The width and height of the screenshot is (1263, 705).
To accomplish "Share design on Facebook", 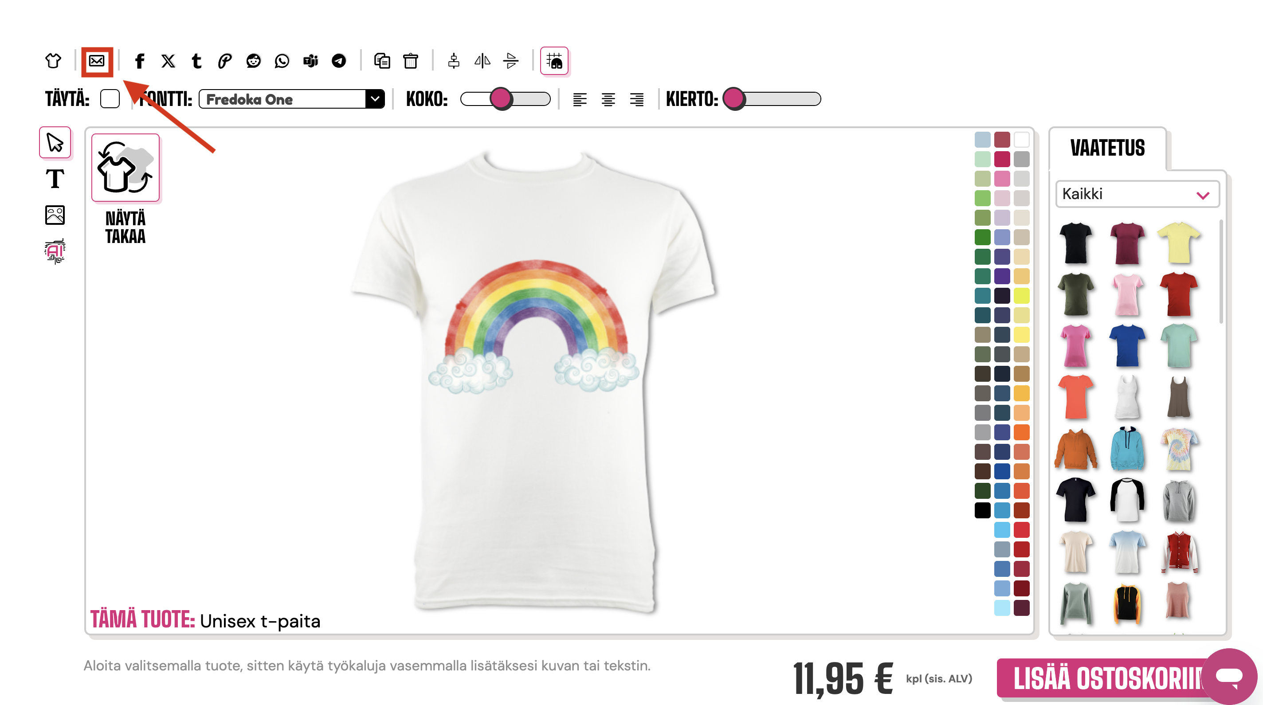I will tap(140, 61).
